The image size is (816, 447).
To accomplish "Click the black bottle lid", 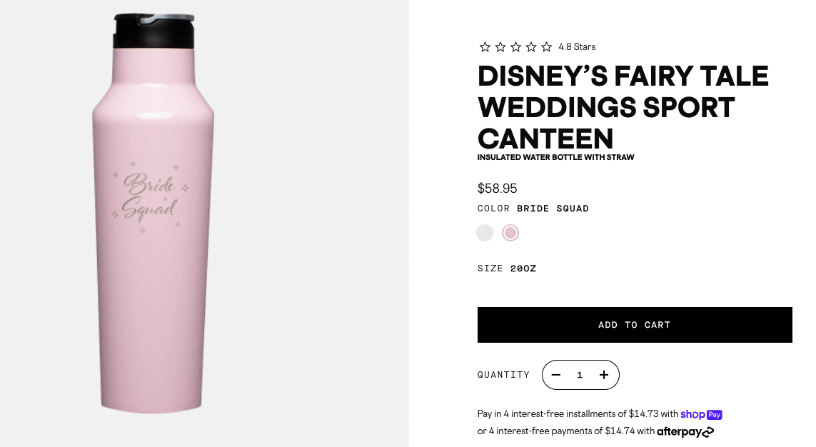I will click(x=153, y=31).
